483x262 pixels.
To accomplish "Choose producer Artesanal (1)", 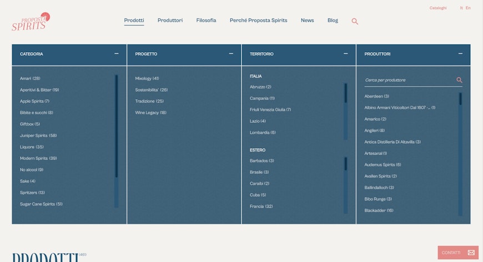I will point(375,153).
